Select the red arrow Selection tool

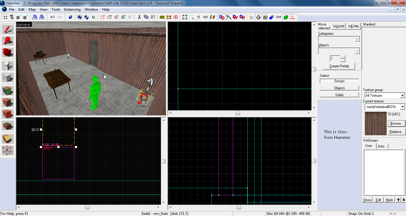pyautogui.click(x=8, y=29)
